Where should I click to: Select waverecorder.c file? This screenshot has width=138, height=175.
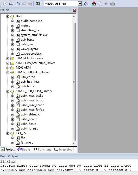(x=31, y=54)
